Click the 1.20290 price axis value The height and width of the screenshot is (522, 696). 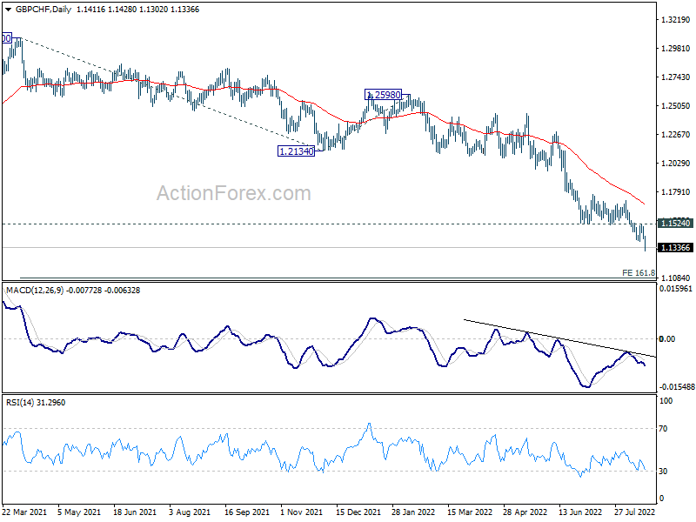pos(676,163)
